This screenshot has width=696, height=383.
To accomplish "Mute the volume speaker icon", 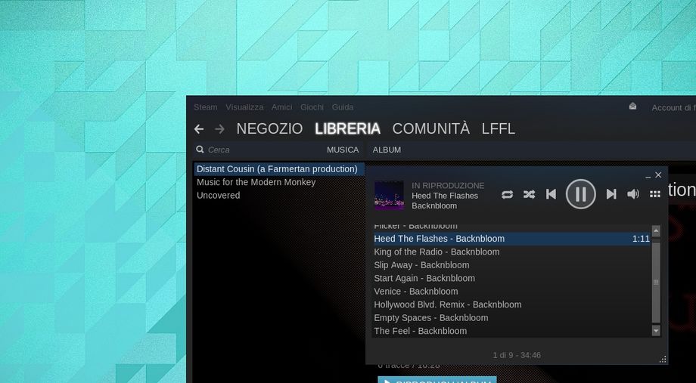I will point(633,194).
